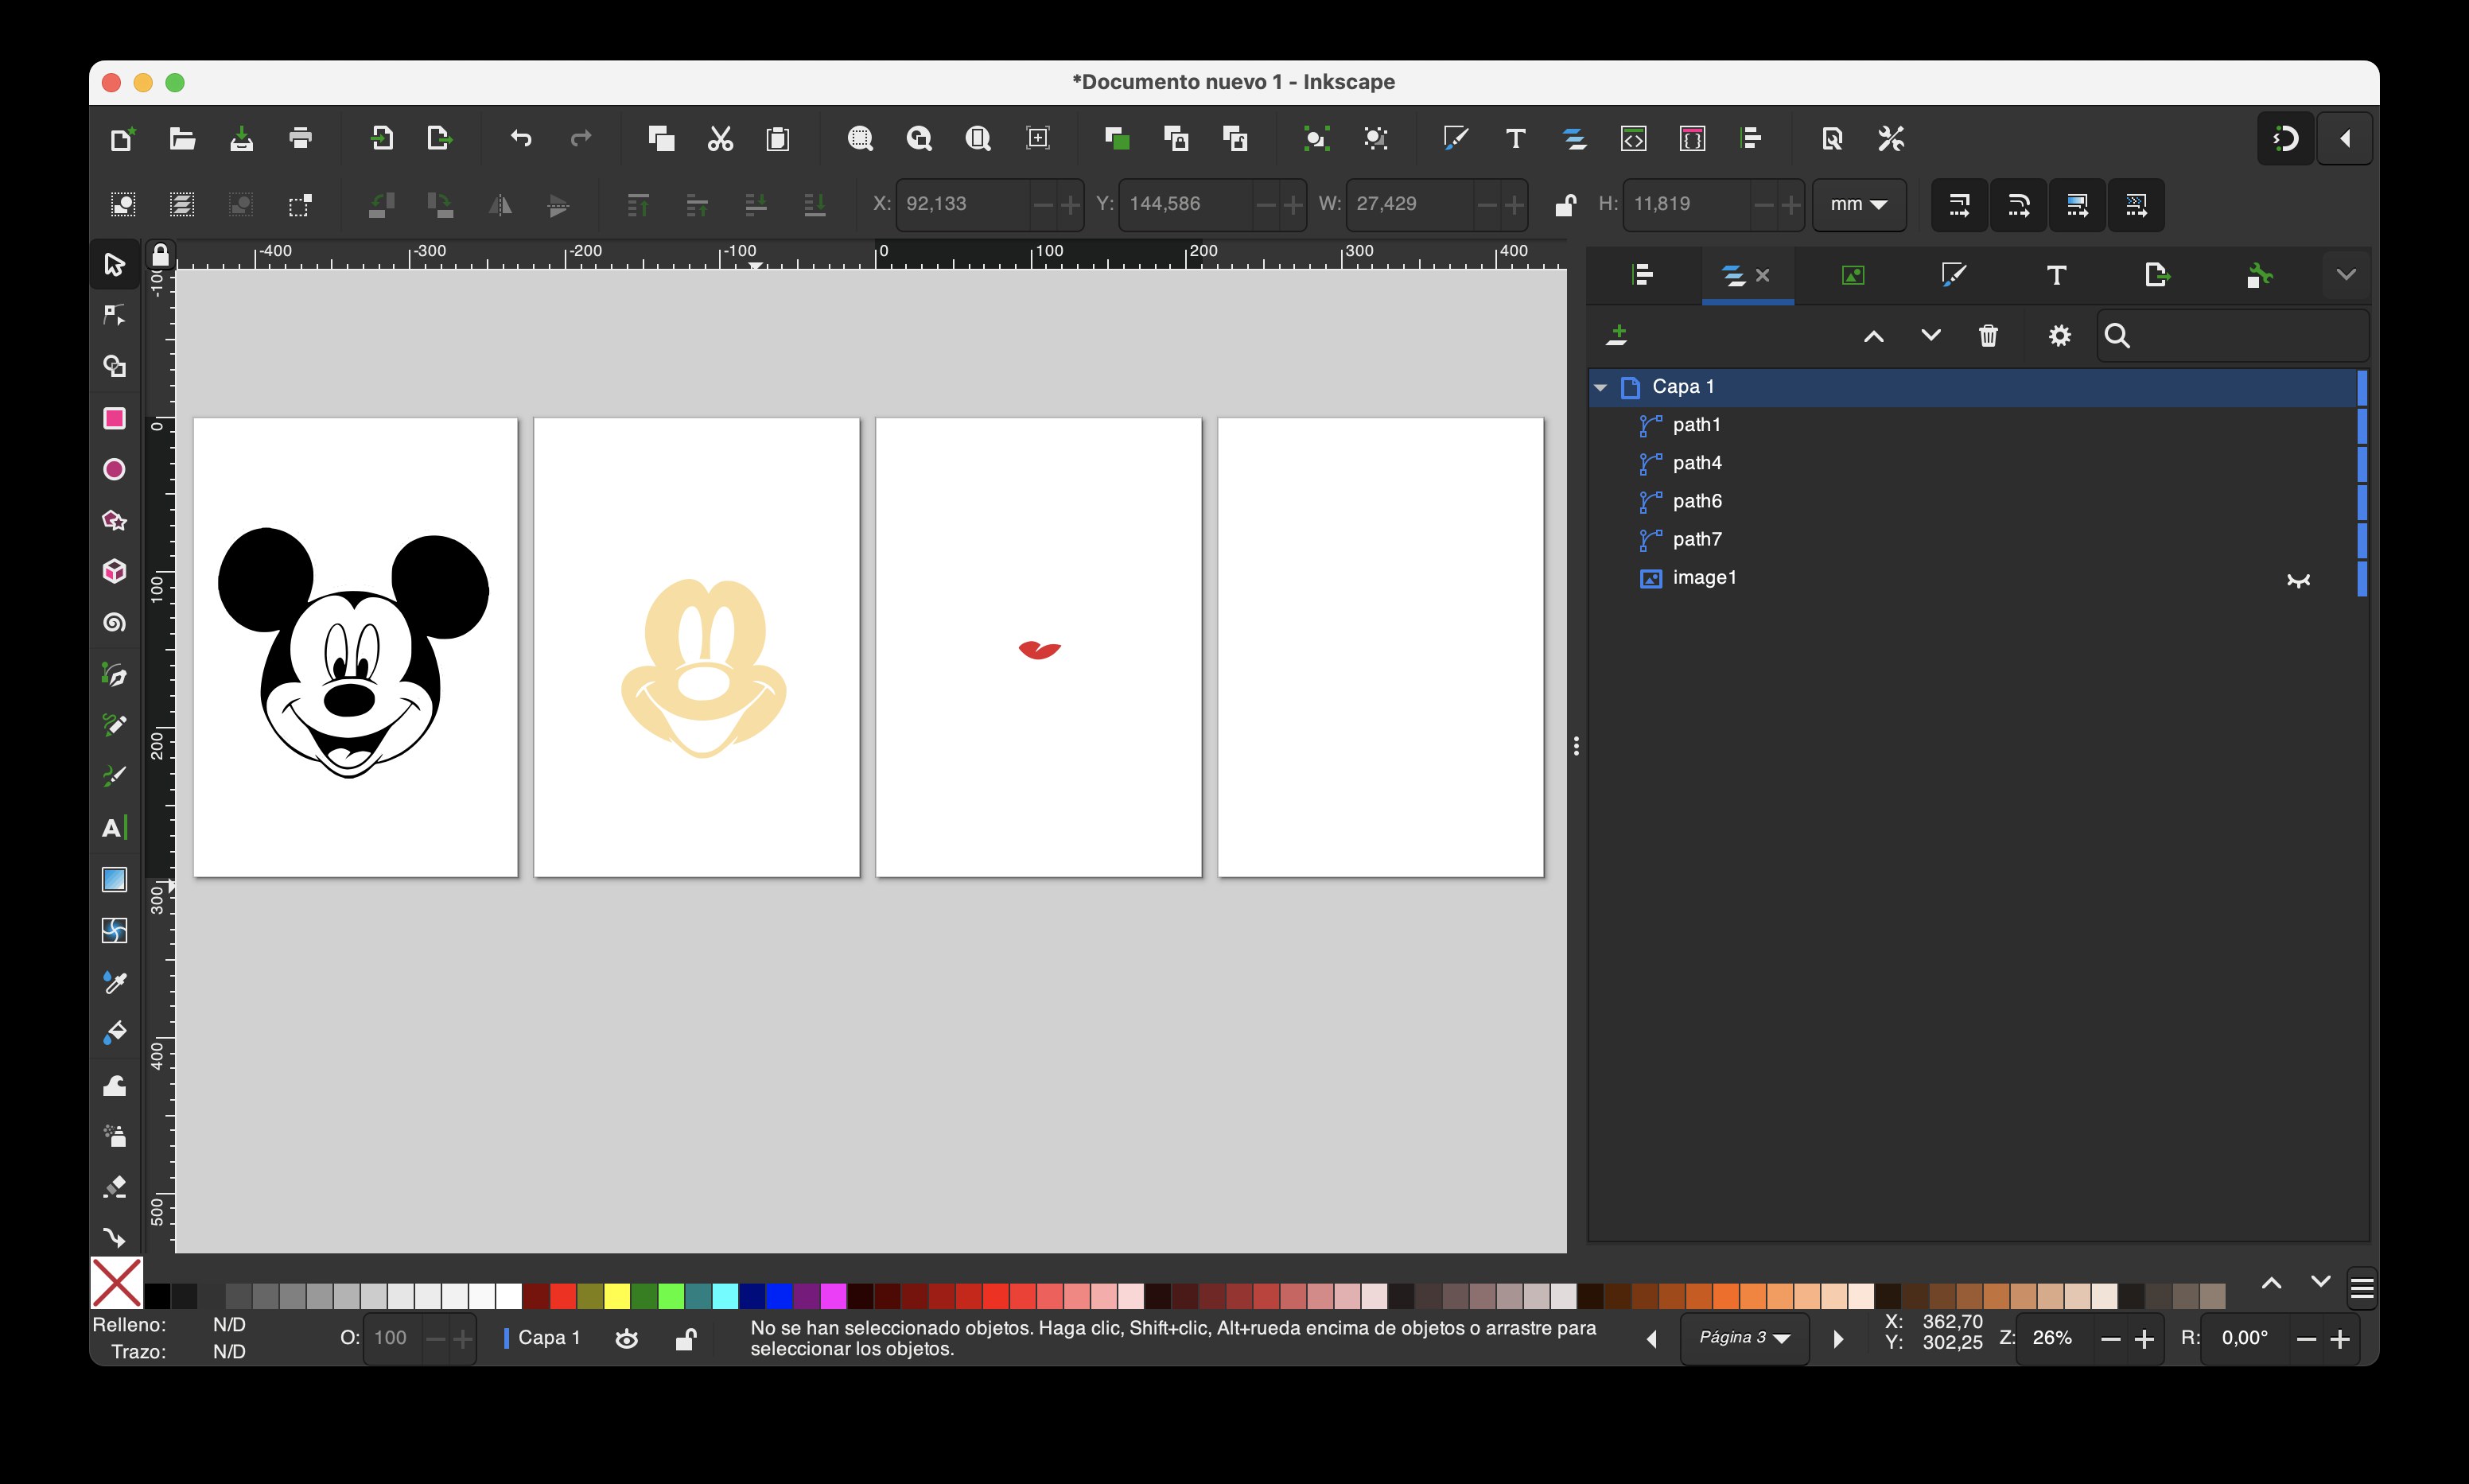Select the Gradient tool

pos(114,879)
